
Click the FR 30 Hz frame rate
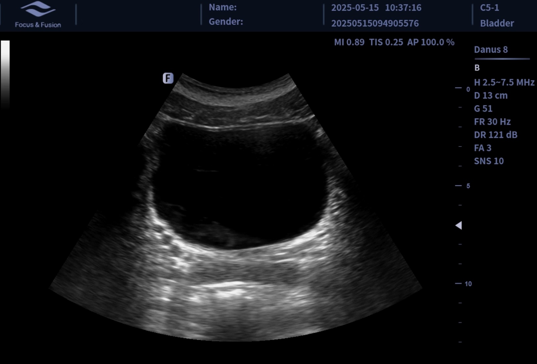click(492, 122)
